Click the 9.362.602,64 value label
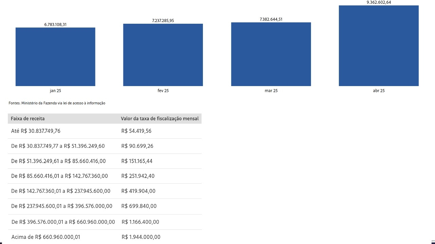435x244 pixels. tap(379, 2)
